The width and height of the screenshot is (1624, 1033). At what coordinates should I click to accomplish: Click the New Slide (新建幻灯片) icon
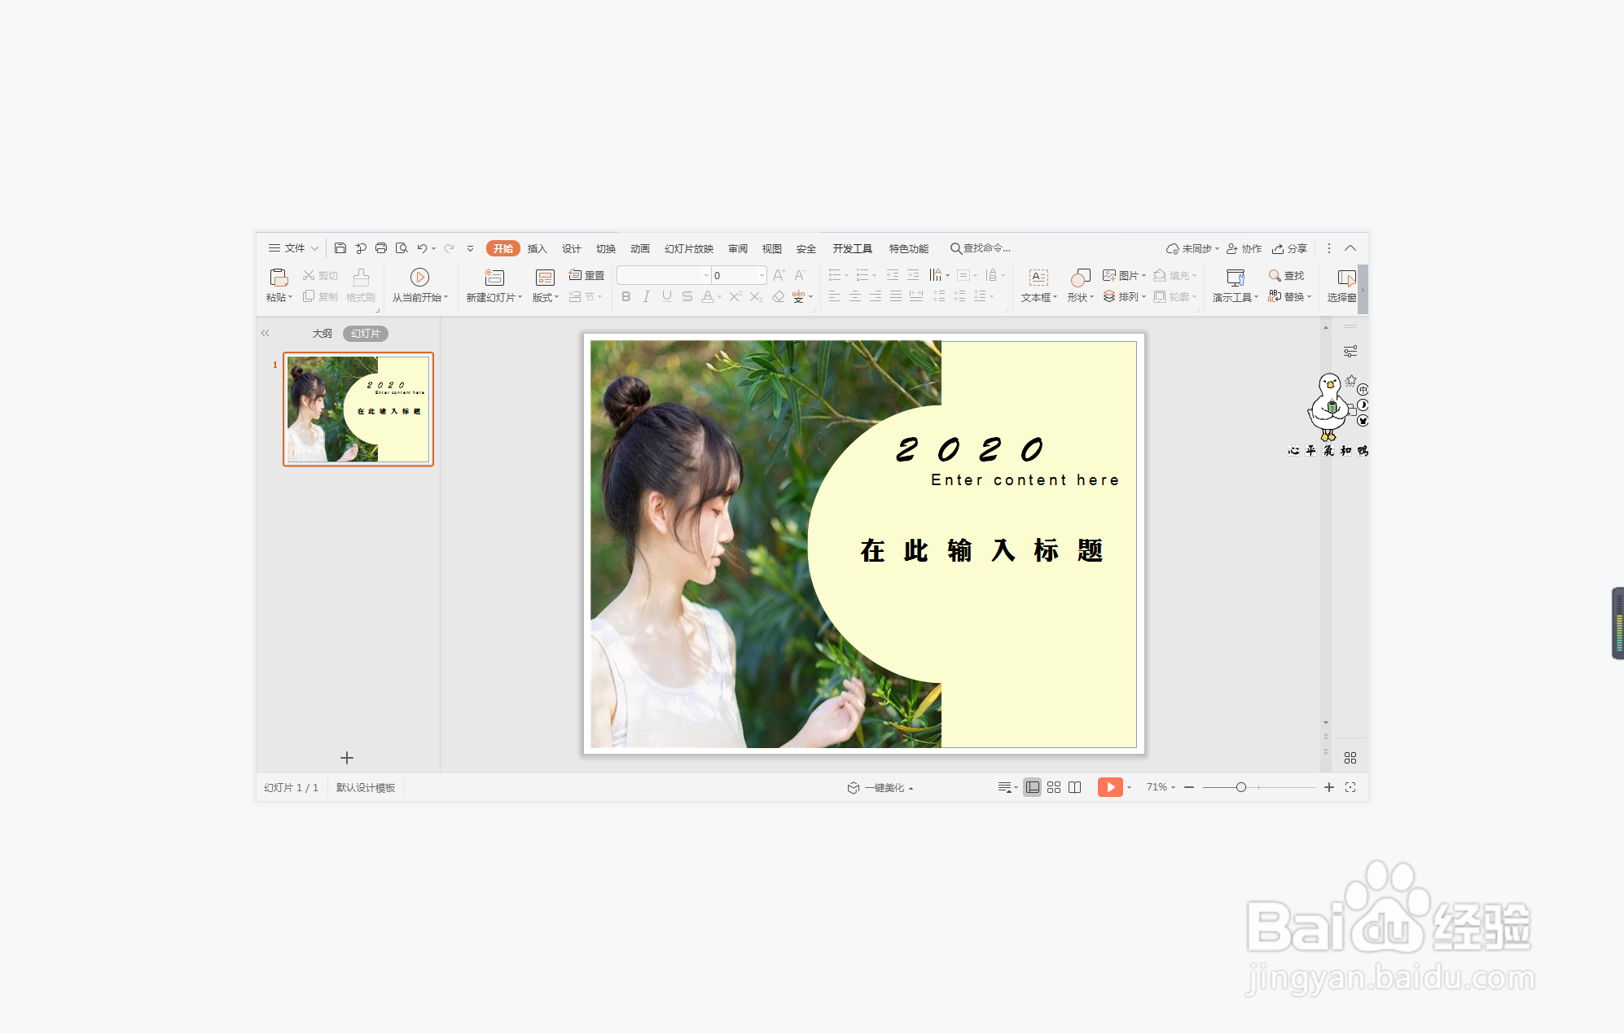494,278
